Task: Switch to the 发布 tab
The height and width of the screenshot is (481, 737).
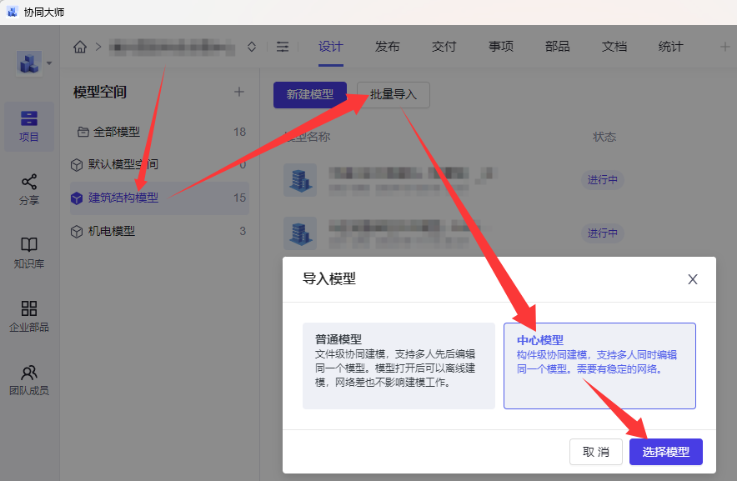Action: coord(388,47)
